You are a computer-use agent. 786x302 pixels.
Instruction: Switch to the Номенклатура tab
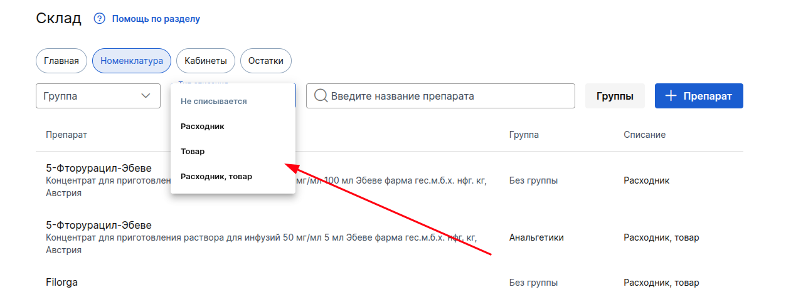(132, 61)
